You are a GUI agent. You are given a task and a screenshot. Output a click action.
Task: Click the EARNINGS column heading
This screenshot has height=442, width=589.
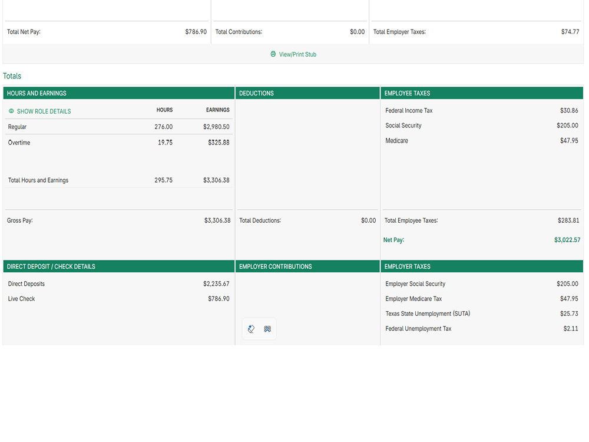coord(218,110)
